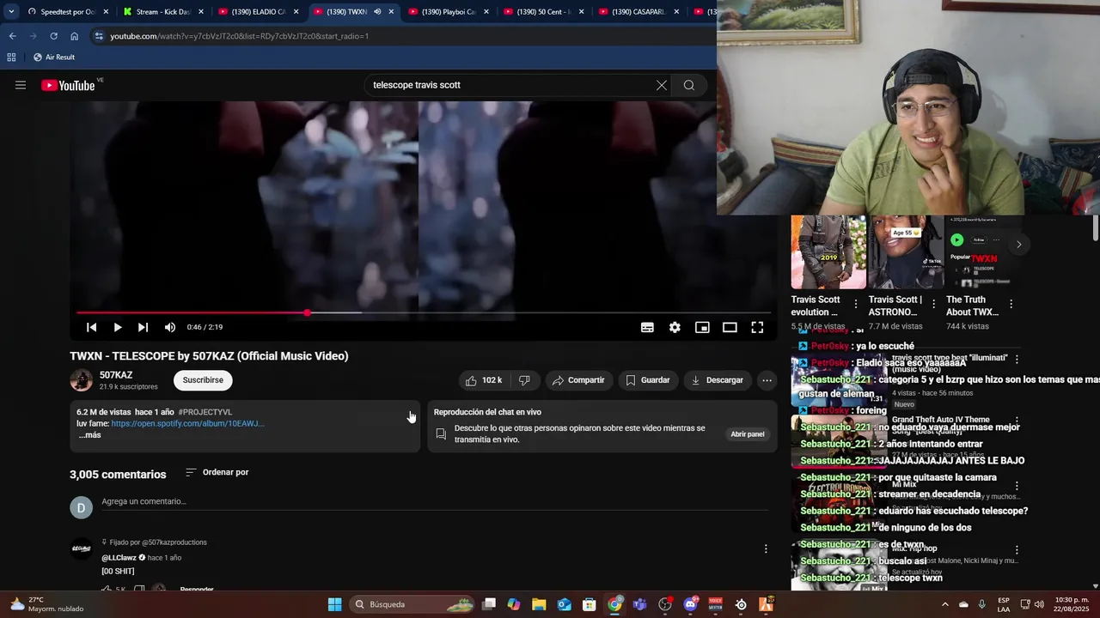Open options for Grand Theft Auto IV Theme
The width and height of the screenshot is (1100, 618).
1017,421
